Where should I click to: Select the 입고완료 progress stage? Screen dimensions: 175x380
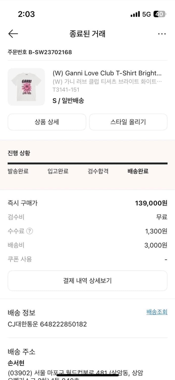pyautogui.click(x=58, y=171)
